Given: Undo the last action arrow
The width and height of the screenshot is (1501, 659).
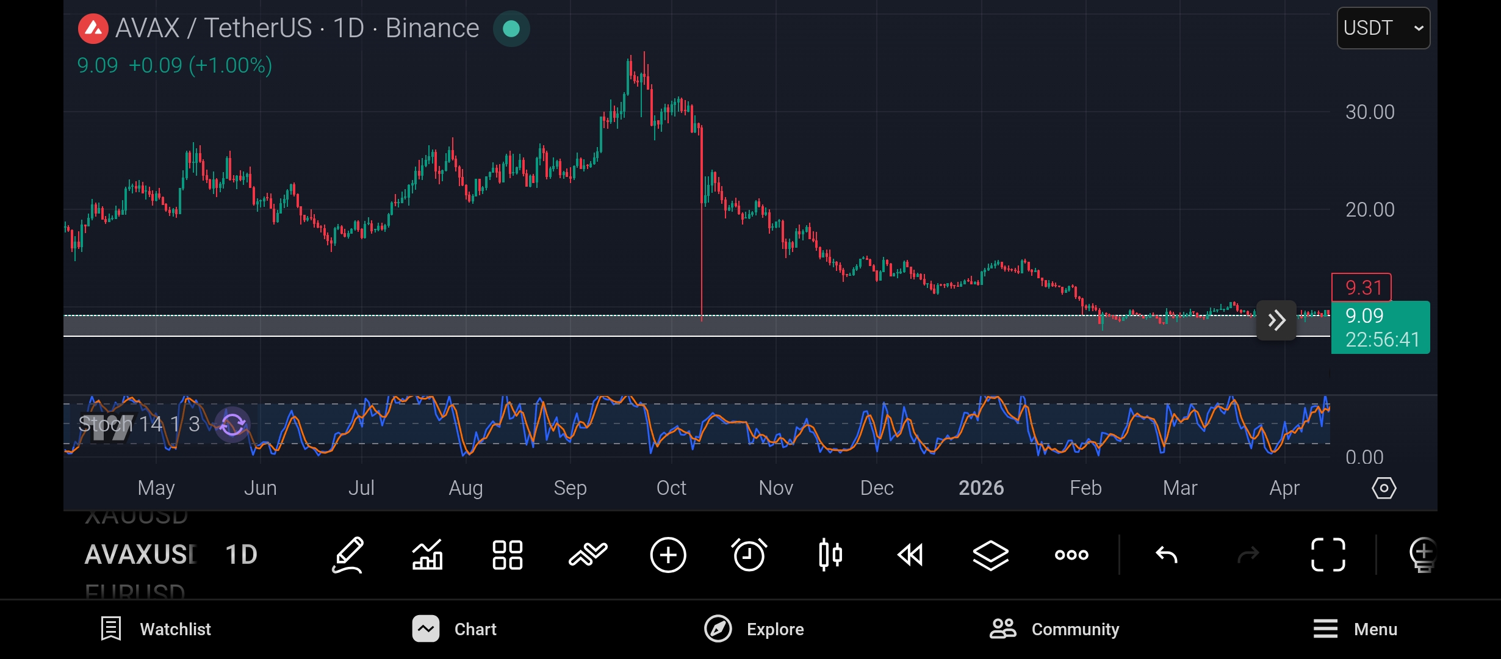Looking at the screenshot, I should (1167, 555).
